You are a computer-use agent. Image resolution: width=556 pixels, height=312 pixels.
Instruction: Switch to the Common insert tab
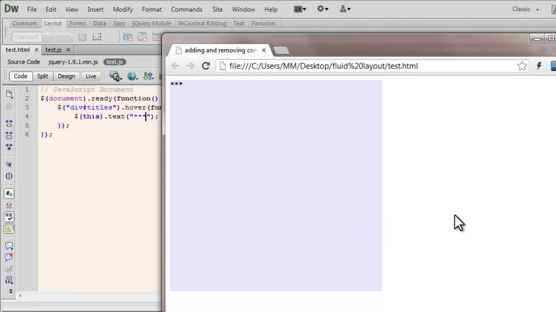[x=24, y=23]
